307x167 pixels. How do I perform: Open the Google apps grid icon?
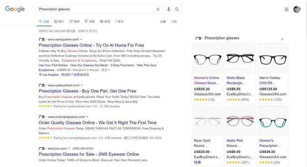(x=286, y=9)
